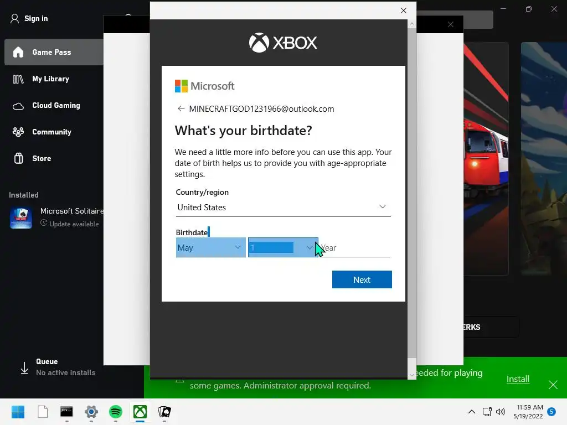Viewport: 567px width, 425px height.
Task: Close the Xbox sign-in dialog
Action: click(404, 11)
